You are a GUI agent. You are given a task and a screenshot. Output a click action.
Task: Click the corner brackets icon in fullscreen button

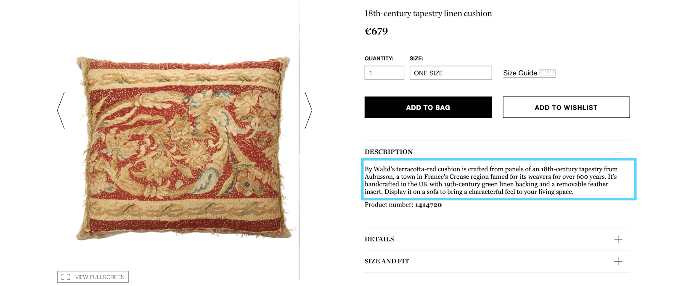point(65,276)
